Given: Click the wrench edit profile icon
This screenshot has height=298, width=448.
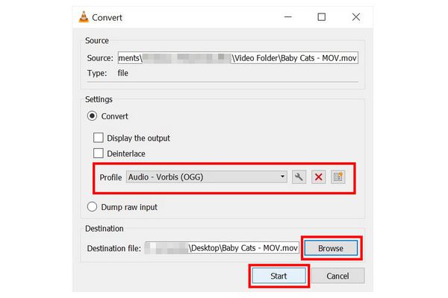Looking at the screenshot, I should 299,177.
